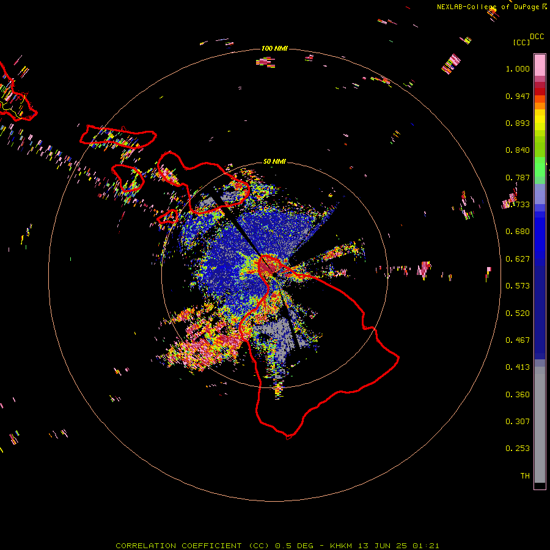Click the DCC legend title
550x550 pixels.
[x=537, y=37]
